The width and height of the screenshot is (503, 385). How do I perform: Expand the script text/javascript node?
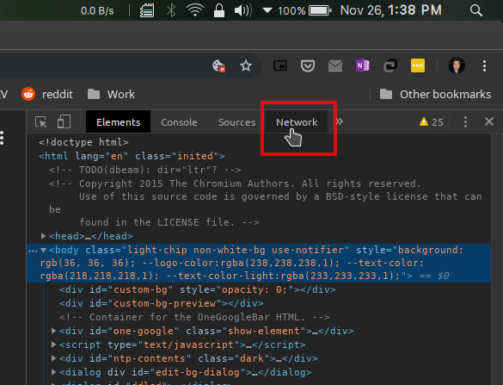click(53, 345)
